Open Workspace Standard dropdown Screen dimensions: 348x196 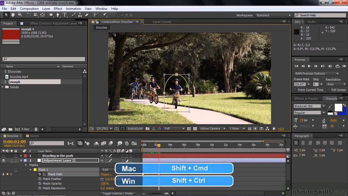(274, 15)
